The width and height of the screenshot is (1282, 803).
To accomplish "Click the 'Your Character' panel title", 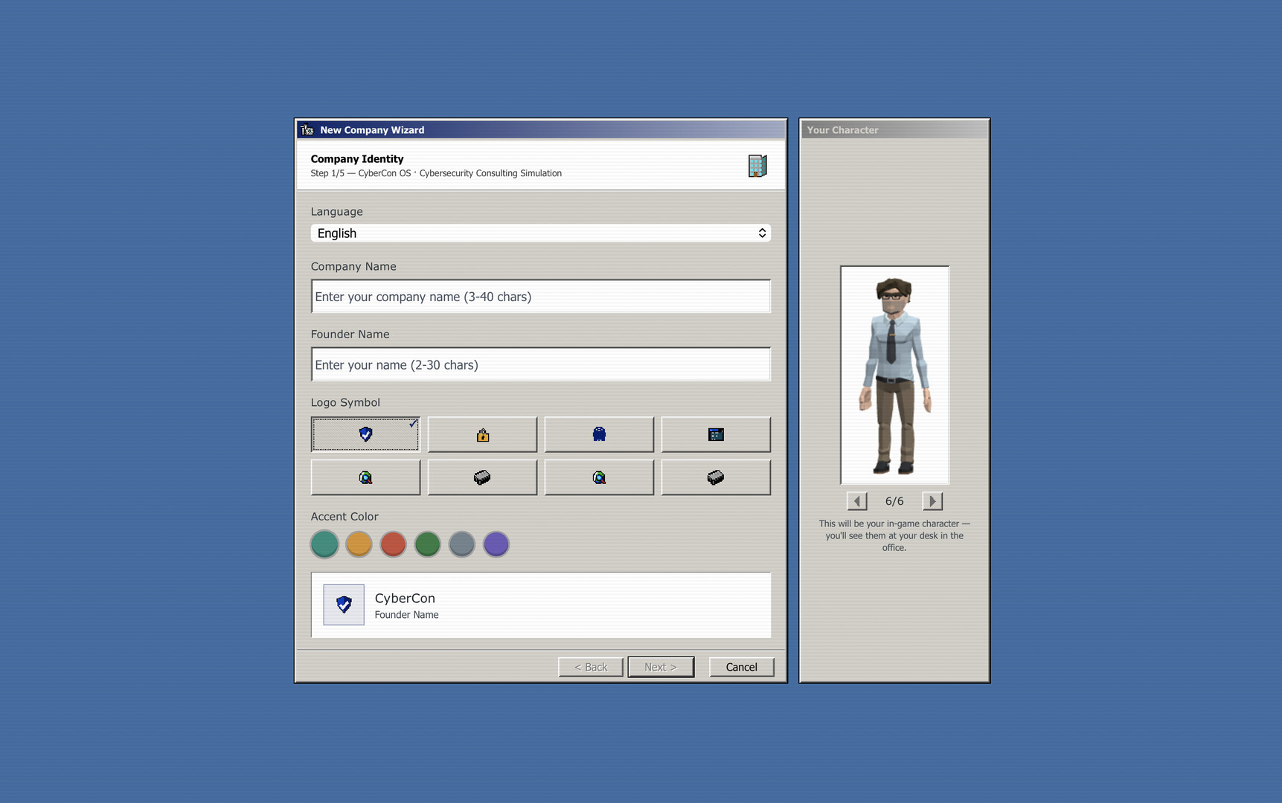I will pos(842,130).
